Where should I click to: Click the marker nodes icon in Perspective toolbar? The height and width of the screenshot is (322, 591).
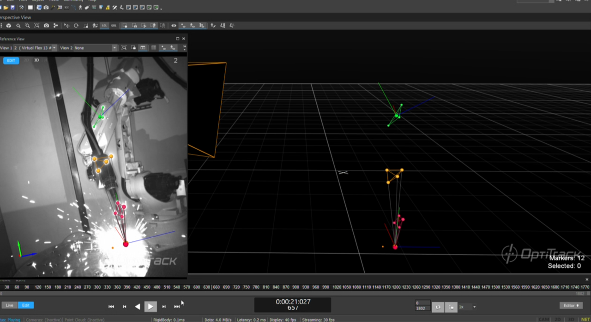point(55,26)
